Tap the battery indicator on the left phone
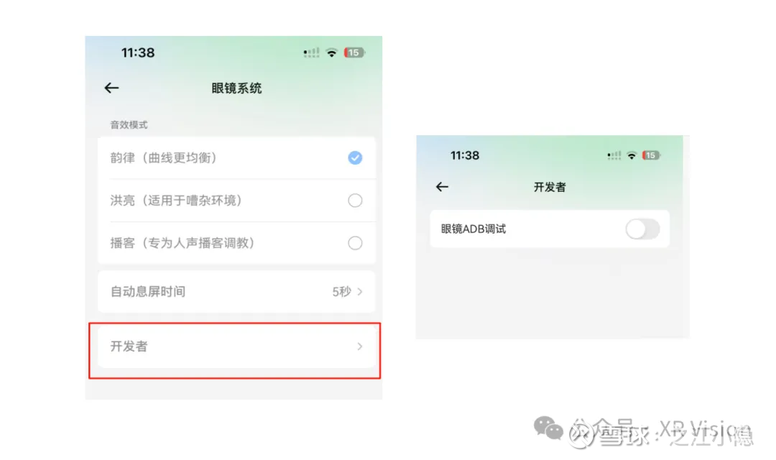776x460 pixels. point(354,52)
